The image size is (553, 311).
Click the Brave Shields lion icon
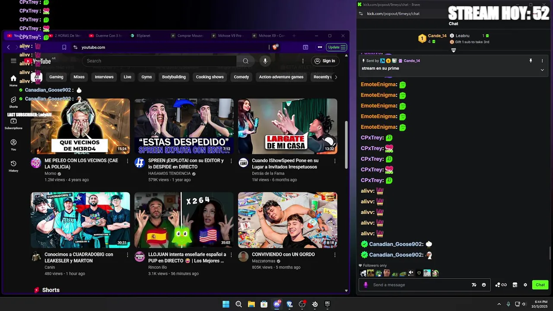point(275,47)
